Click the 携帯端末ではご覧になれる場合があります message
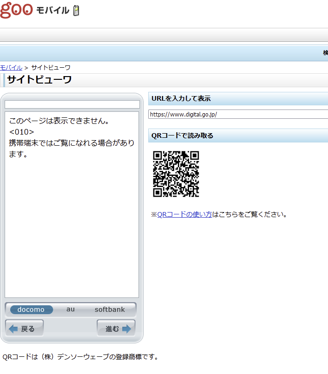This screenshot has width=328, height=374. tap(72, 148)
